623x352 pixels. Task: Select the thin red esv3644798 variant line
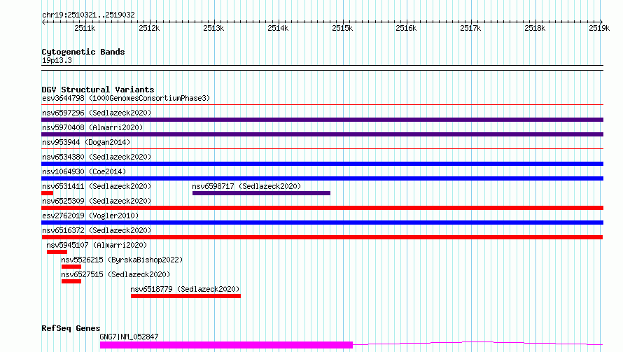(322, 105)
